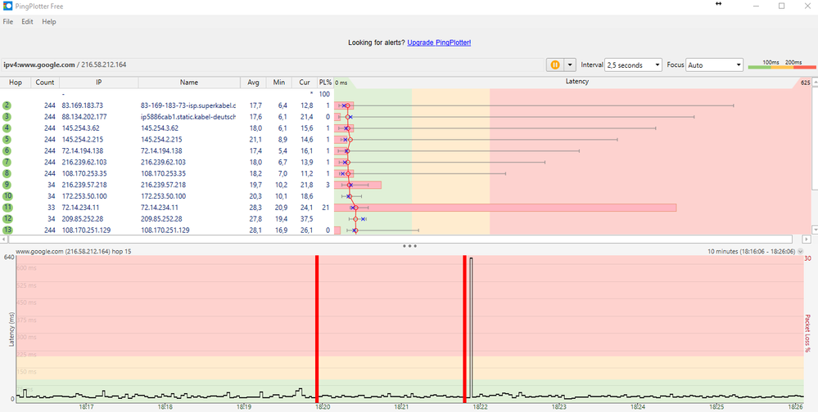The width and height of the screenshot is (818, 412).
Task: Open the Edit menu
Action: [x=27, y=22]
